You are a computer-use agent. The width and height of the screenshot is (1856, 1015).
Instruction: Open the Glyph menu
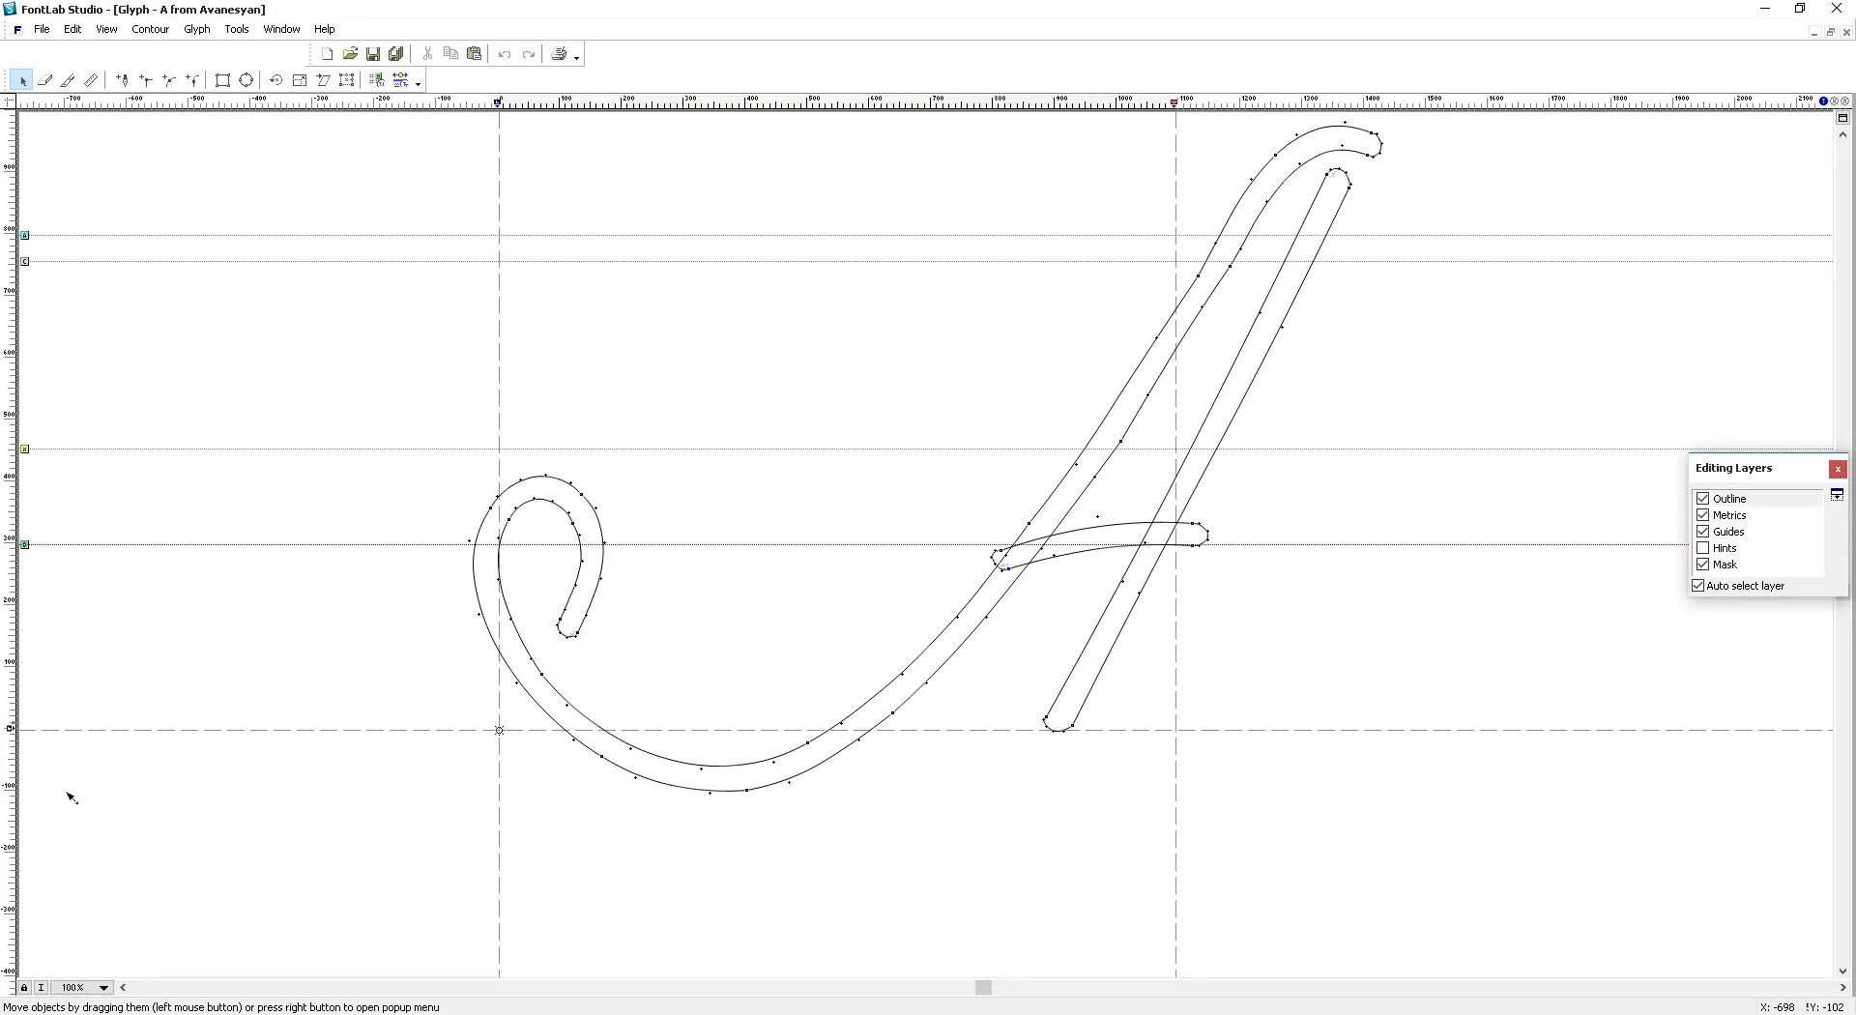pos(197,30)
